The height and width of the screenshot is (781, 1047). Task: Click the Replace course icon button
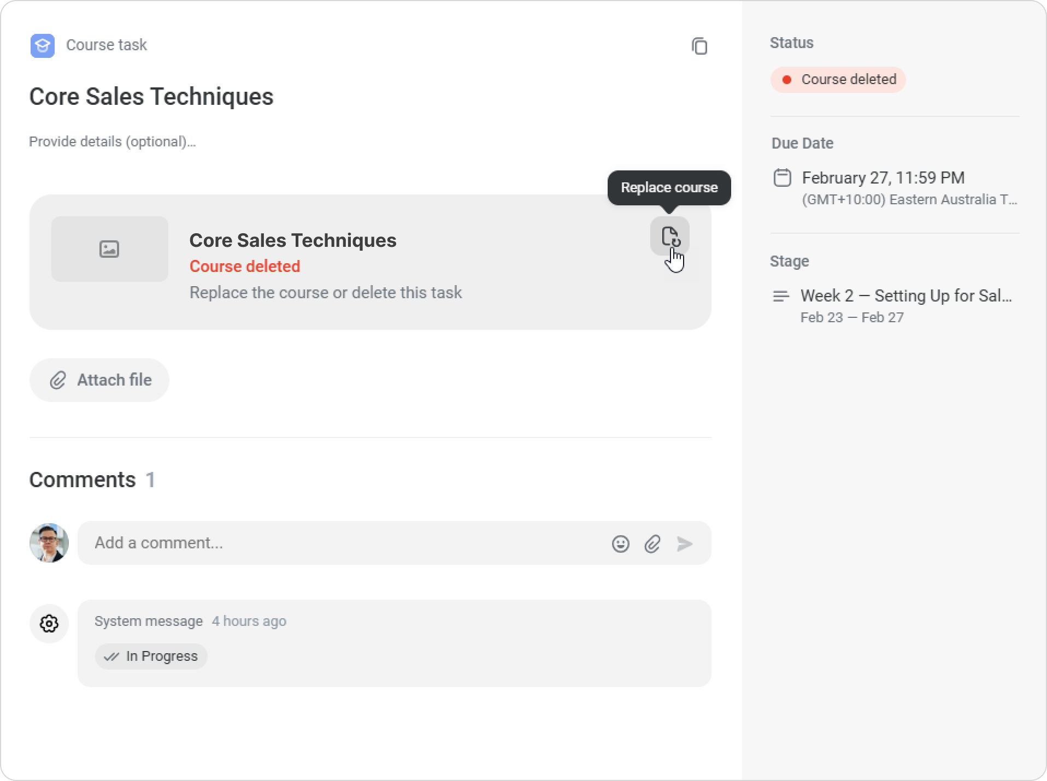coord(669,236)
